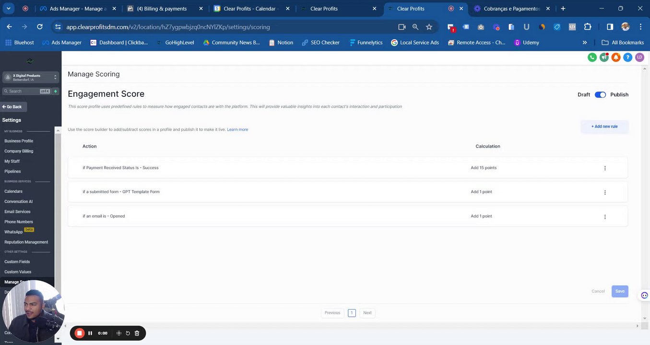Open Pipelines settings

pyautogui.click(x=12, y=171)
